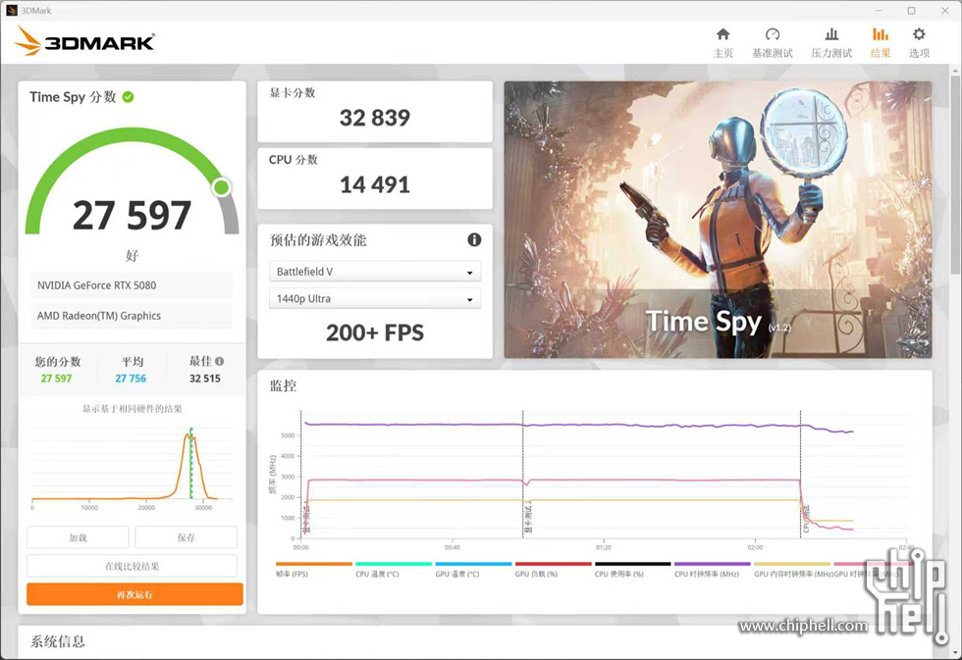Open the 1440p Ultra preset dropdown

pos(375,298)
